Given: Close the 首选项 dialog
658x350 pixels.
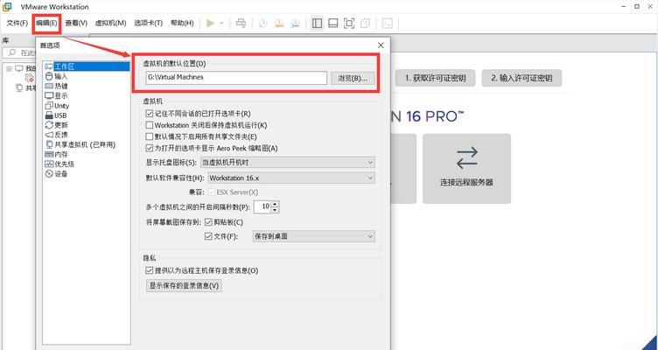Looking at the screenshot, I should point(381,45).
